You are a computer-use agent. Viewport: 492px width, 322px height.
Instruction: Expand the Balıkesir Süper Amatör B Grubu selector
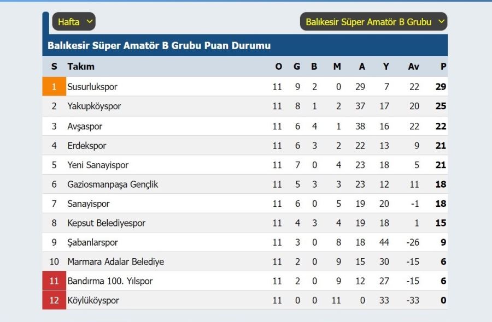[x=373, y=22]
